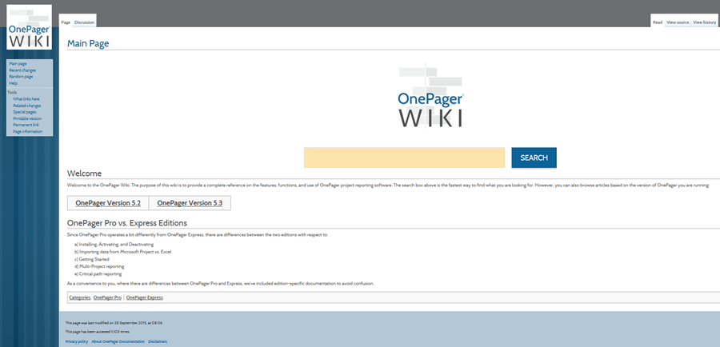
Task: Focus the yellow wiki search box
Action: pyautogui.click(x=404, y=158)
